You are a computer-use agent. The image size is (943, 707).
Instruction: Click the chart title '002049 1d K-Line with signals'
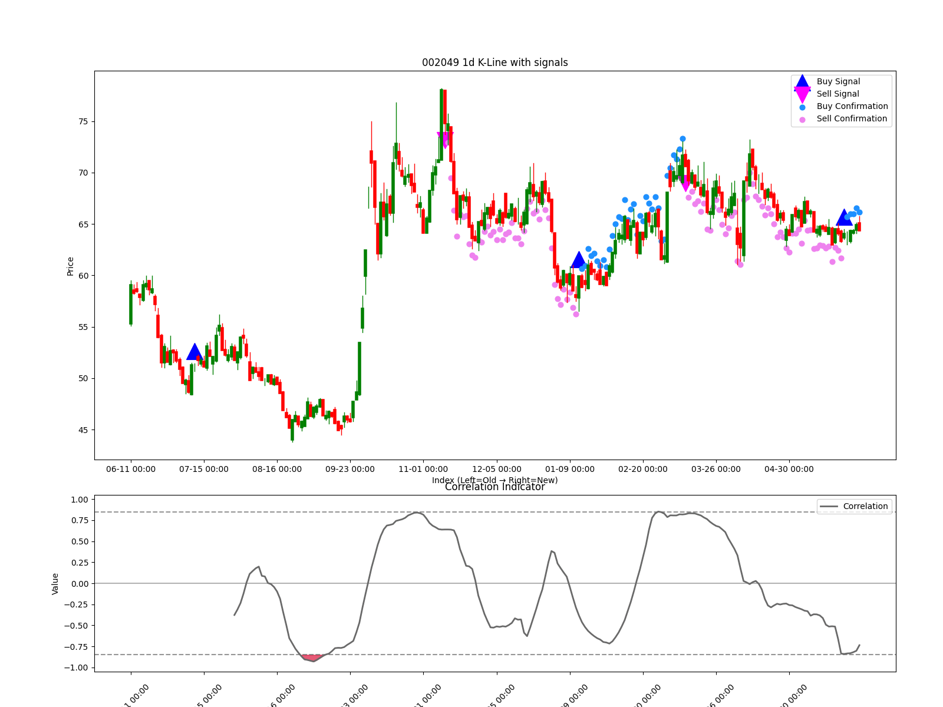pos(495,62)
